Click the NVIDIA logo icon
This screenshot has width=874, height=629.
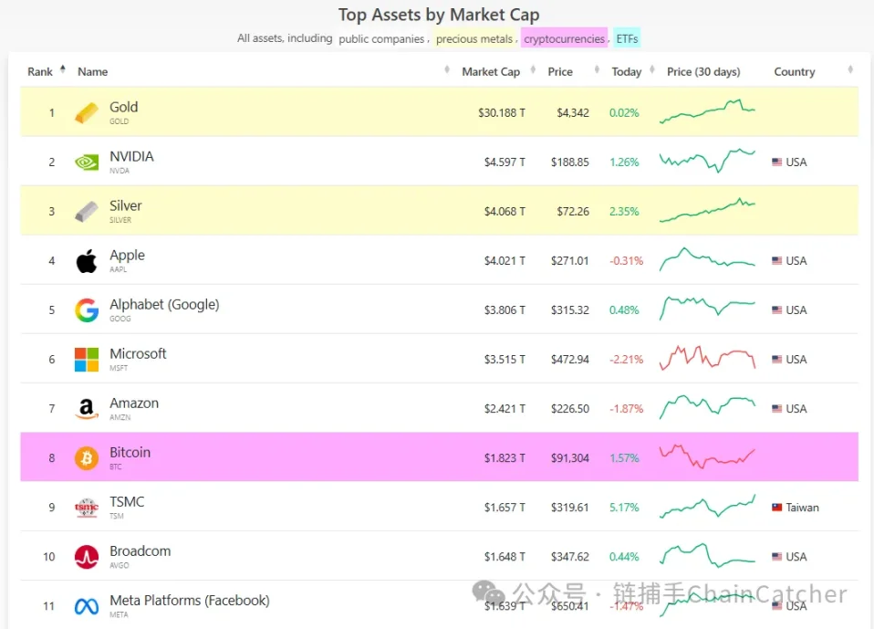(x=87, y=162)
